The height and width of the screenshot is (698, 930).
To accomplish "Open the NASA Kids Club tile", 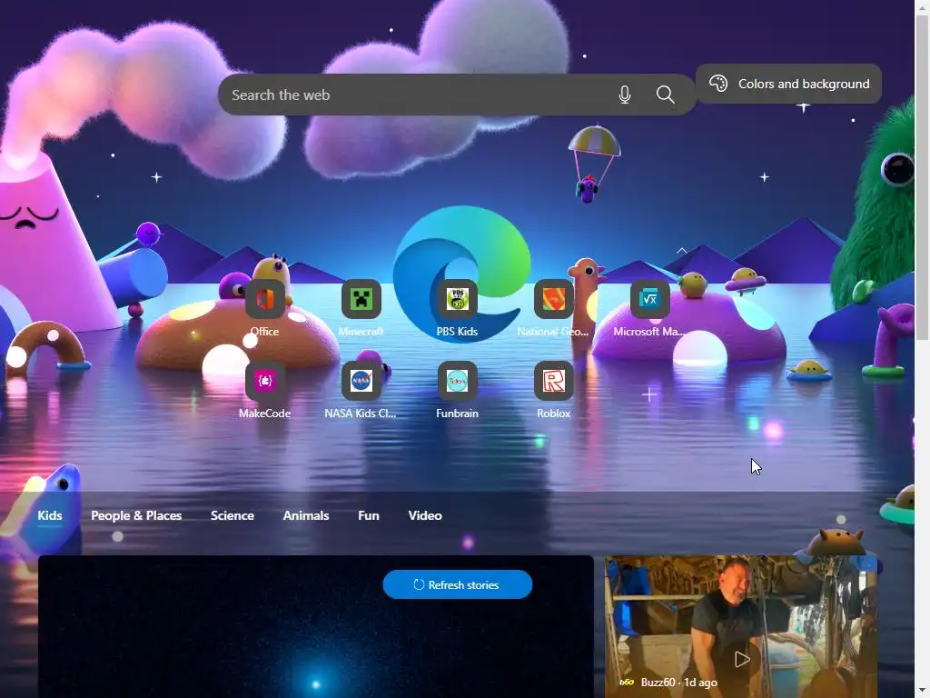I will coord(361,381).
